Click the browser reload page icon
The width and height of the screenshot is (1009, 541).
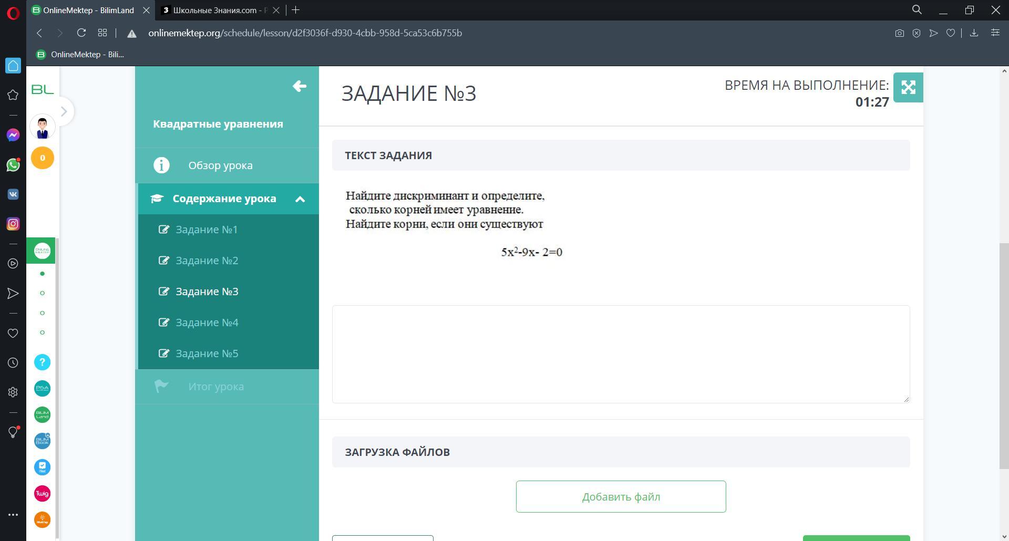tap(81, 33)
